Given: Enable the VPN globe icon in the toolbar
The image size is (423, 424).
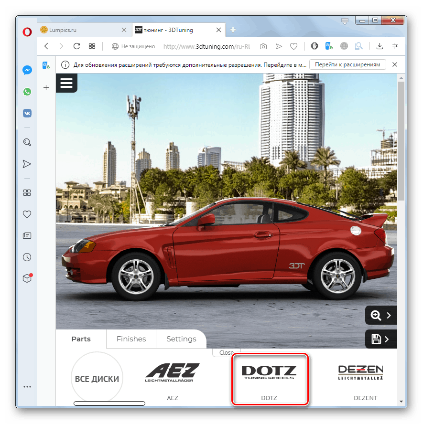Looking at the screenshot, I should pos(344,46).
